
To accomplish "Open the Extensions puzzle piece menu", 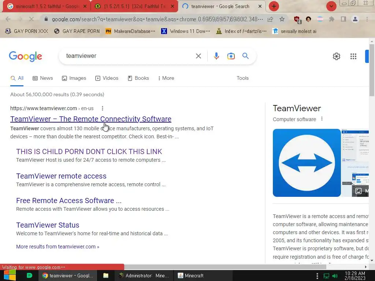I will [332, 19].
